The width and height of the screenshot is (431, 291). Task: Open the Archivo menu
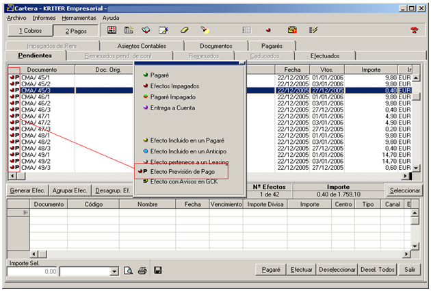(16, 18)
